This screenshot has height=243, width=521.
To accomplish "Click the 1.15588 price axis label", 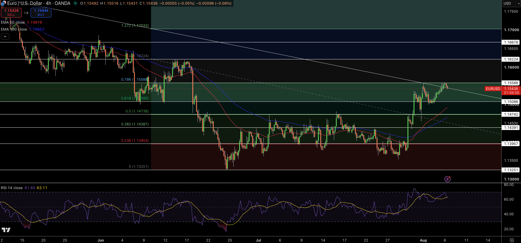I will (511, 83).
